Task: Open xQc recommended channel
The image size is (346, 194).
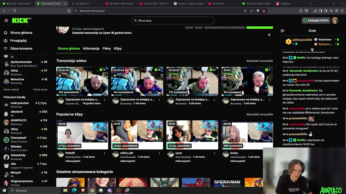Action: [25, 166]
